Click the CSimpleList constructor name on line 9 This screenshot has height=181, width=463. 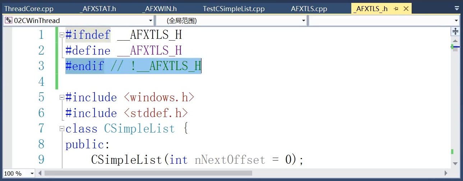[126, 160]
